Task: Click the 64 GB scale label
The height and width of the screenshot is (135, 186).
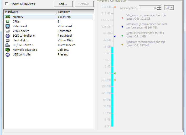Action: click(107, 33)
